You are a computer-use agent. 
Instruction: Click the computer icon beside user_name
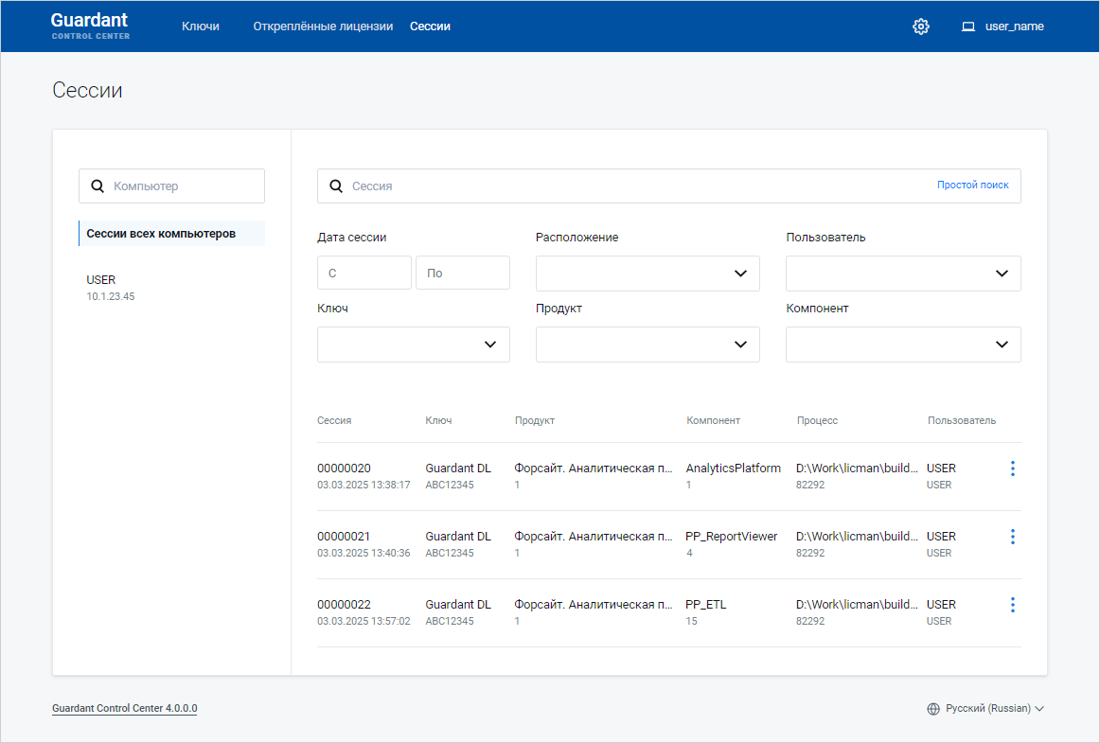coord(968,27)
